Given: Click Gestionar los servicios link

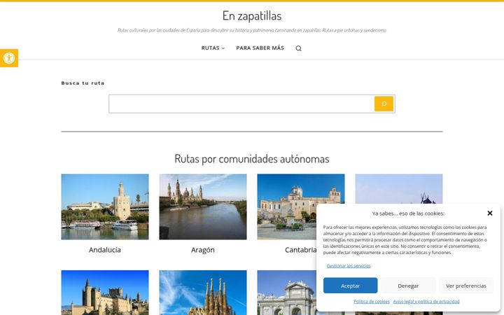Looking at the screenshot, I should [349, 266].
